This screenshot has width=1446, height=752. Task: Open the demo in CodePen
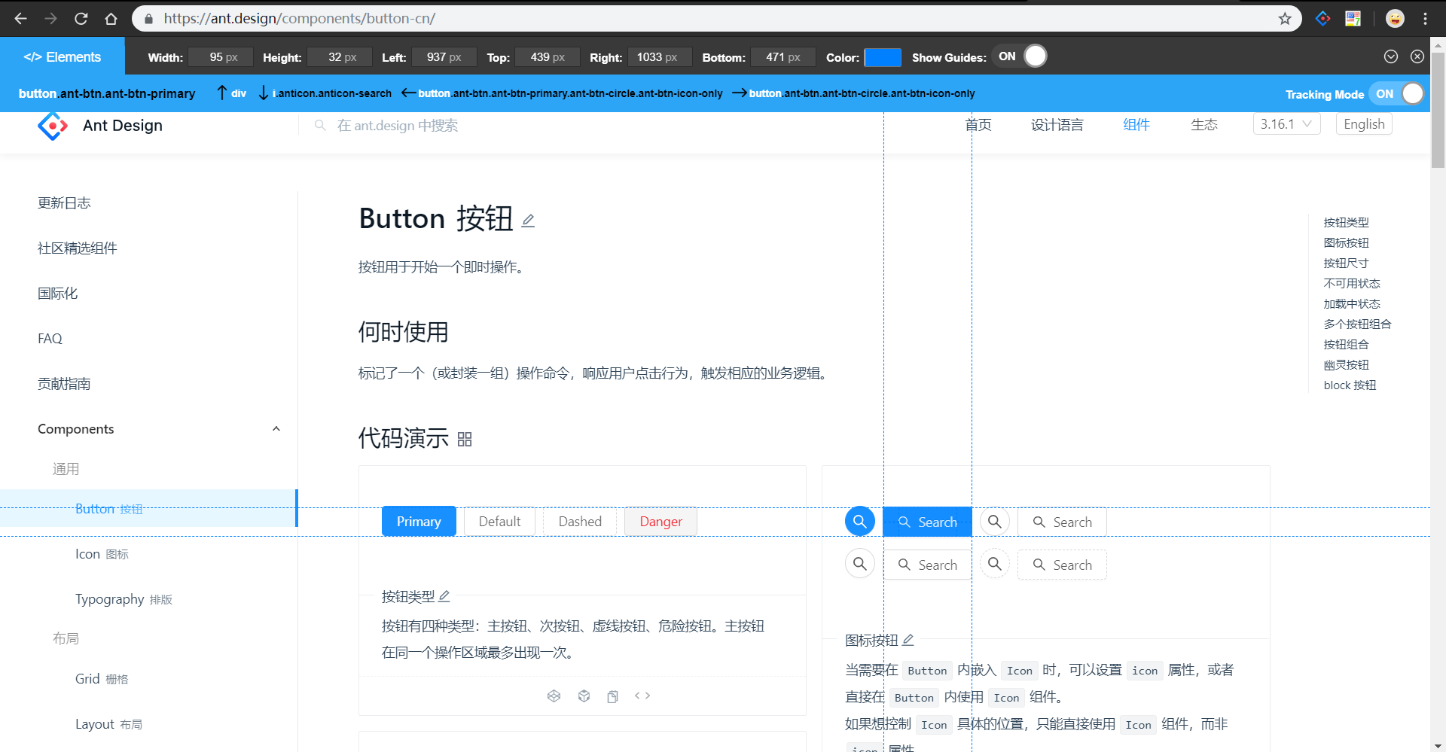pyautogui.click(x=554, y=696)
